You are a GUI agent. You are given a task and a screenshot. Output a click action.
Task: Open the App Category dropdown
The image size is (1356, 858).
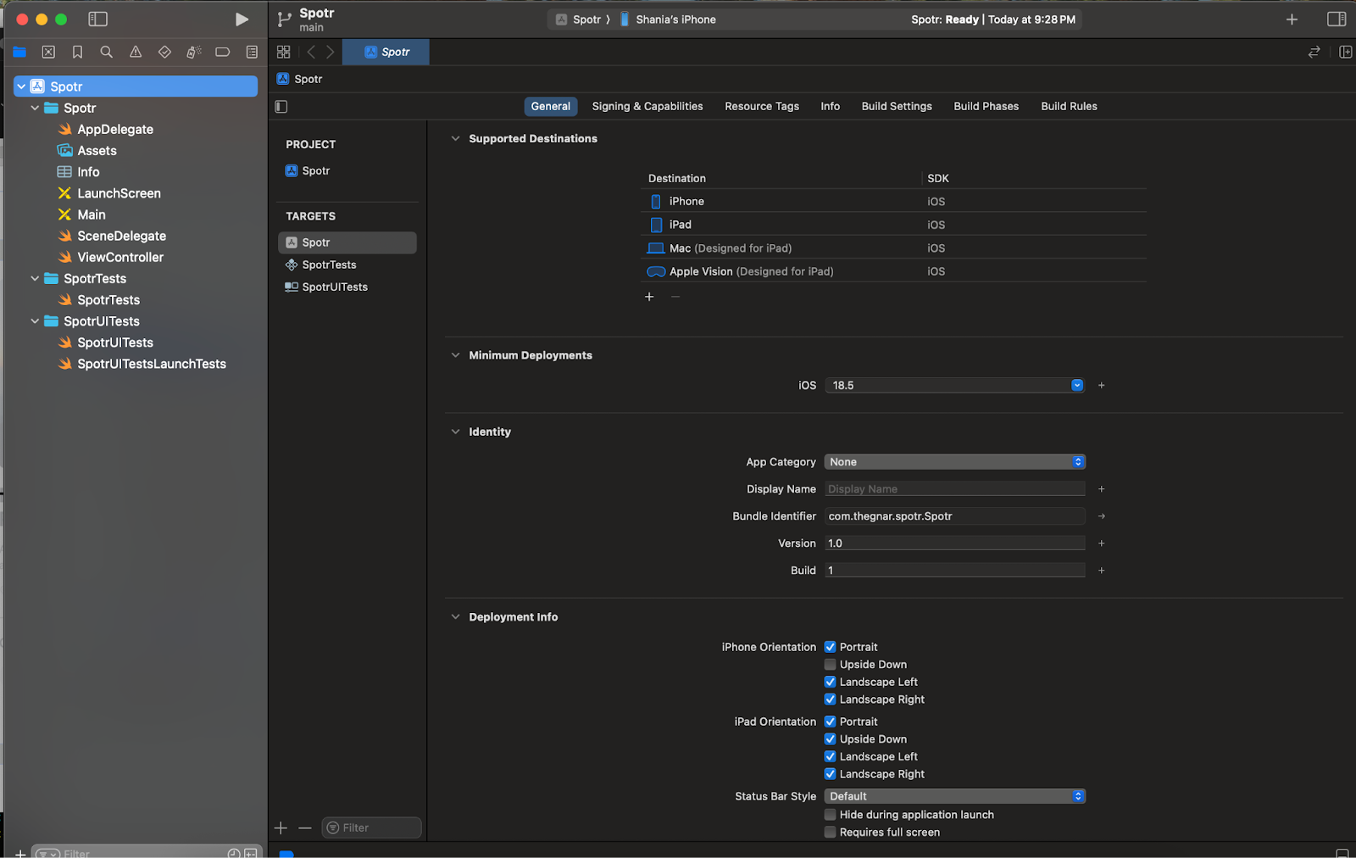tap(955, 462)
